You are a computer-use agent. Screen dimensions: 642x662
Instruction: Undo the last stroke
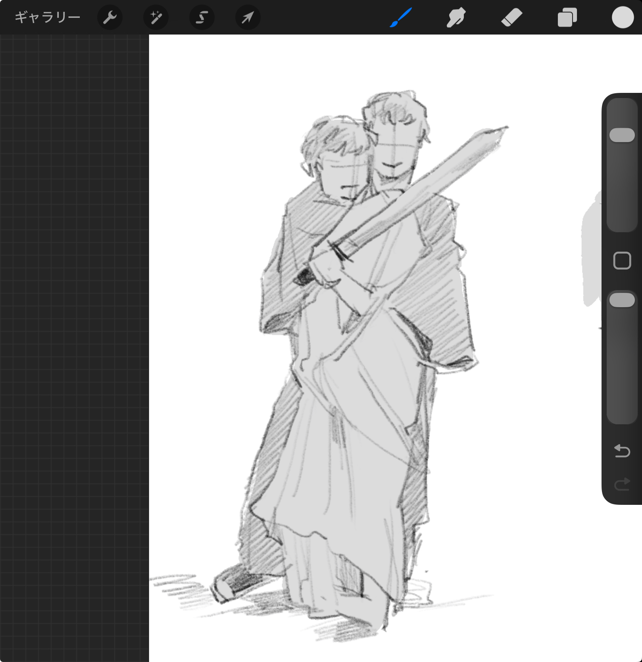(622, 451)
